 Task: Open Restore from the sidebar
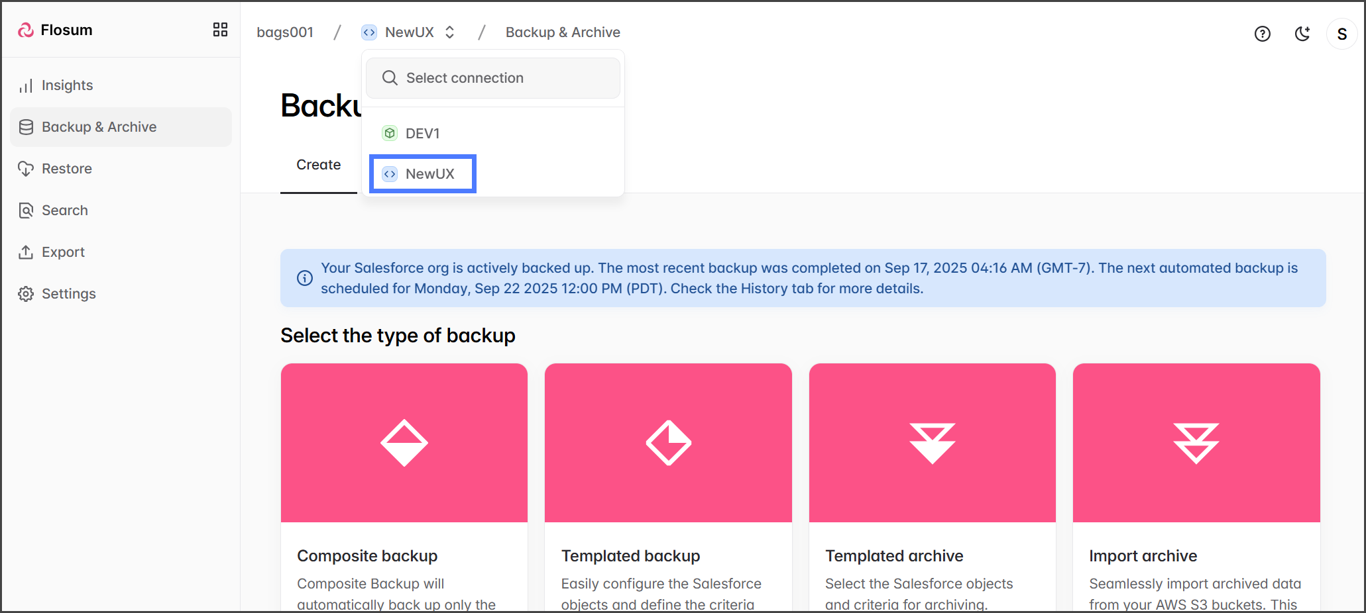66,169
